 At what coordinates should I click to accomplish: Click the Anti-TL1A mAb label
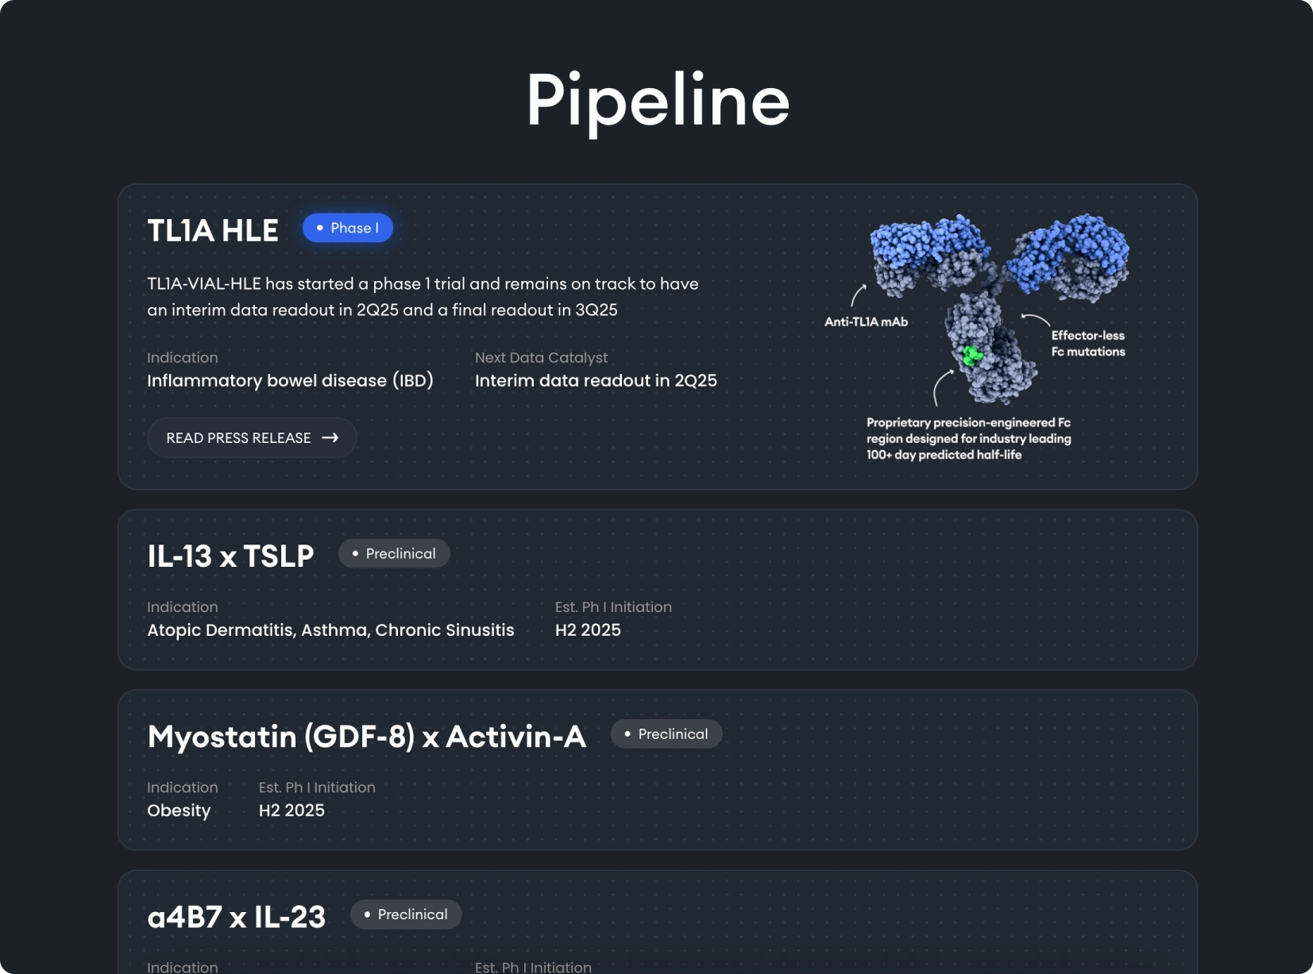pos(866,321)
